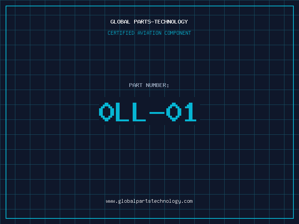Click the word PART in the label
This screenshot has height=224, width=299.
136,85
